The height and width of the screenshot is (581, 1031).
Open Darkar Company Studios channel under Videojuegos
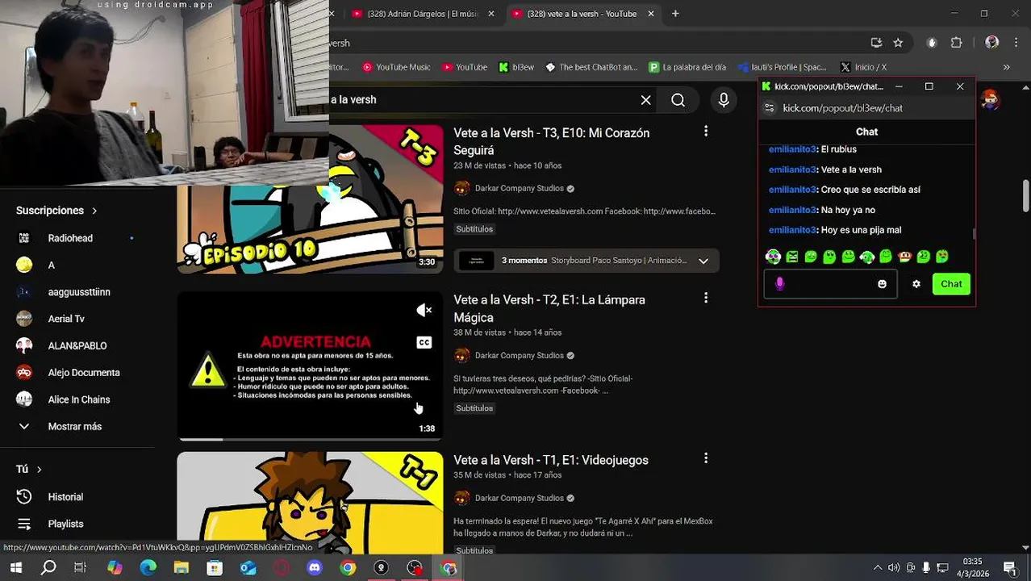point(520,498)
